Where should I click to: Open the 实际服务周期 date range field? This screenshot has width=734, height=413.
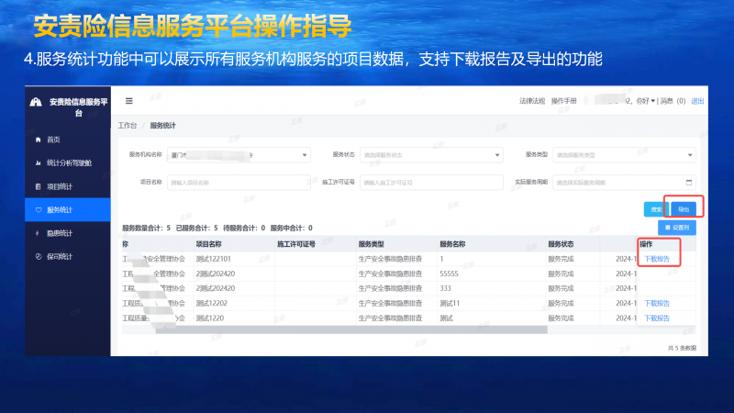[x=624, y=183]
